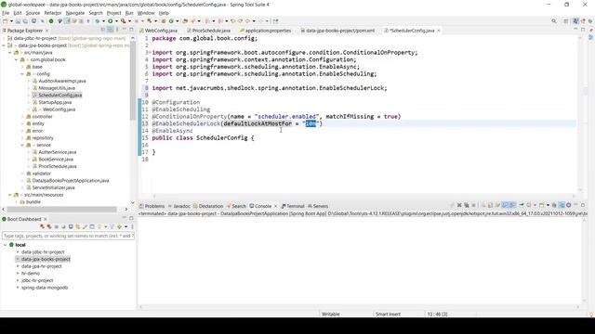
Task: Click the Run green play toolbar icon
Action: (x=110, y=21)
